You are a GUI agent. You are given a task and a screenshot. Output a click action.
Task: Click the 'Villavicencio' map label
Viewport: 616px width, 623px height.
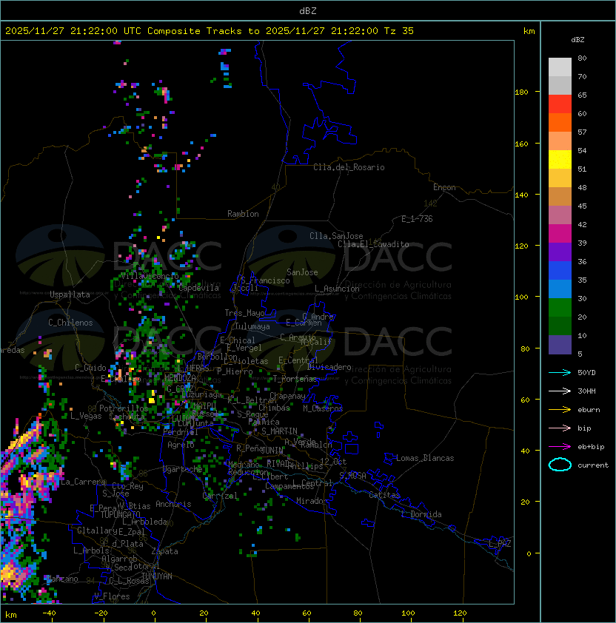pyautogui.click(x=150, y=276)
